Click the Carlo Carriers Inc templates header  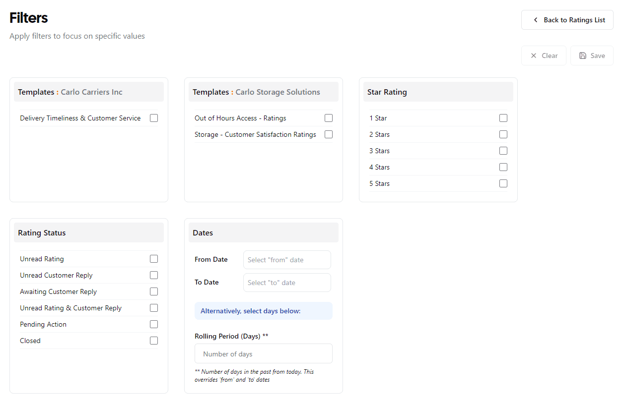point(89,92)
